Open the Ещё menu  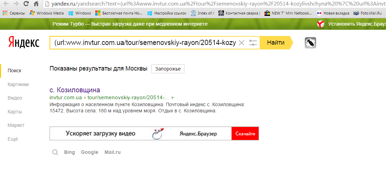(13, 139)
